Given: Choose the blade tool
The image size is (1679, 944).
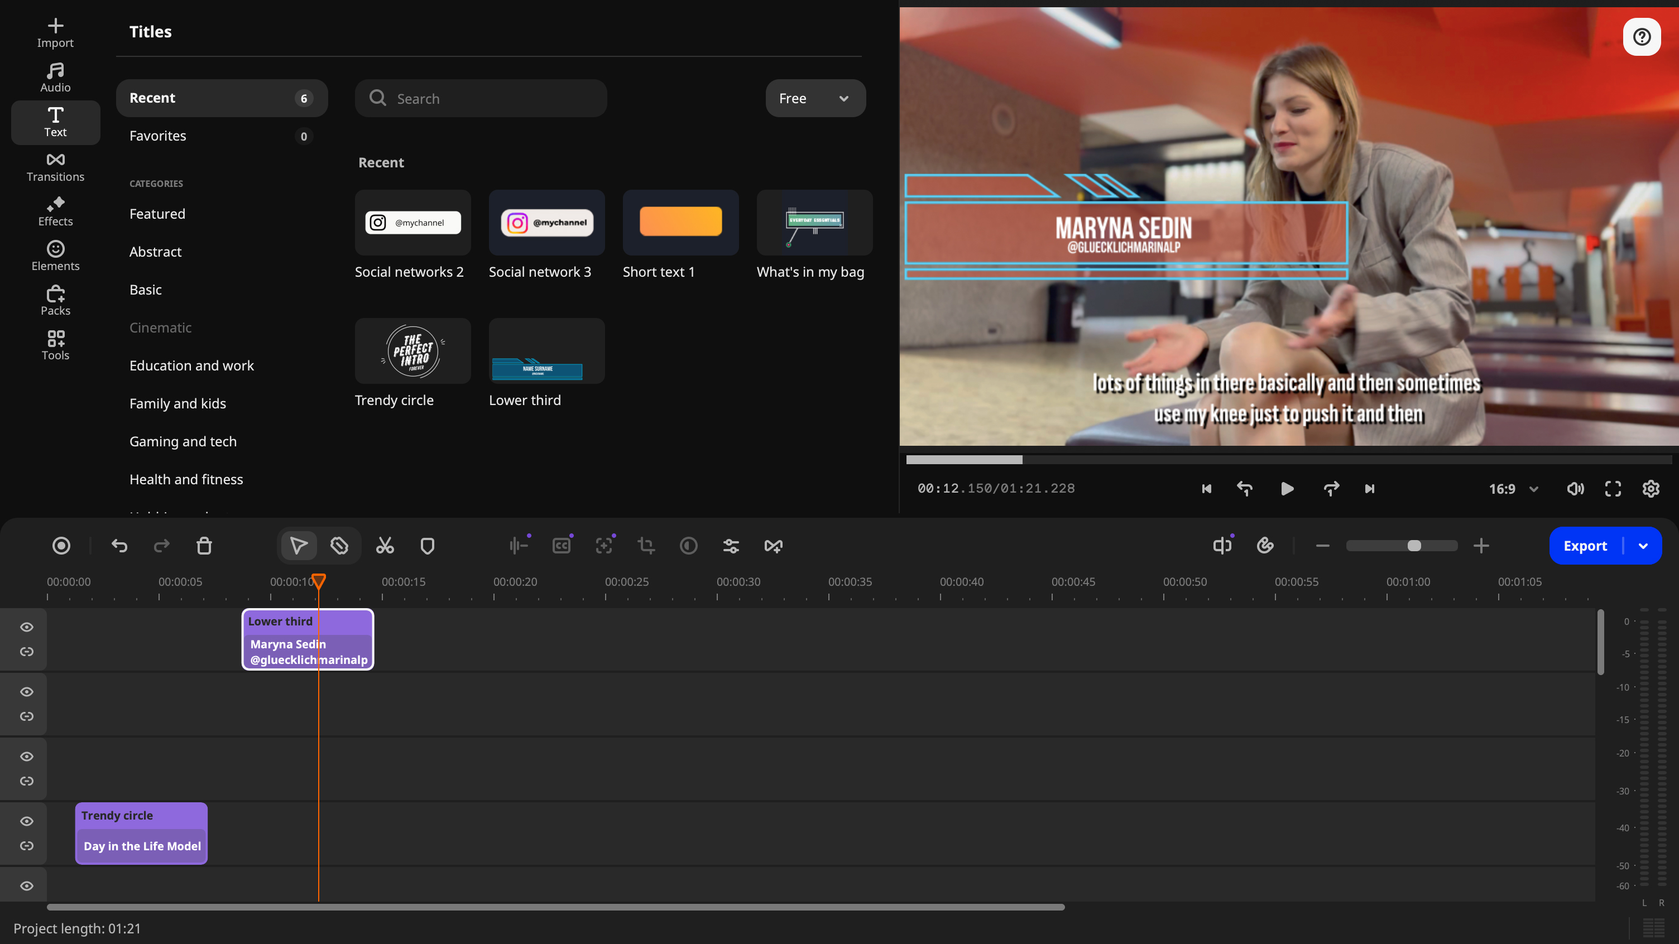Looking at the screenshot, I should coord(339,545).
